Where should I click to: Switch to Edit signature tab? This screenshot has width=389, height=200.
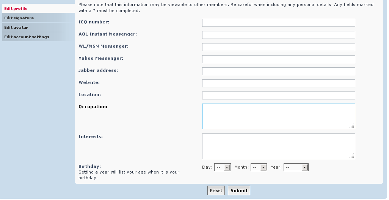click(38, 18)
